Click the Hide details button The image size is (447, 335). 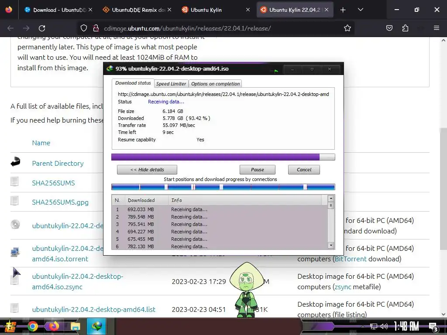(x=147, y=170)
